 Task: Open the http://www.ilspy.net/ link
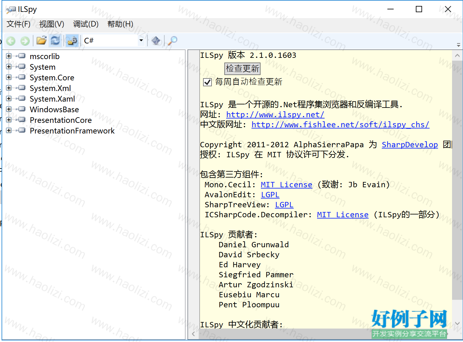click(275, 115)
